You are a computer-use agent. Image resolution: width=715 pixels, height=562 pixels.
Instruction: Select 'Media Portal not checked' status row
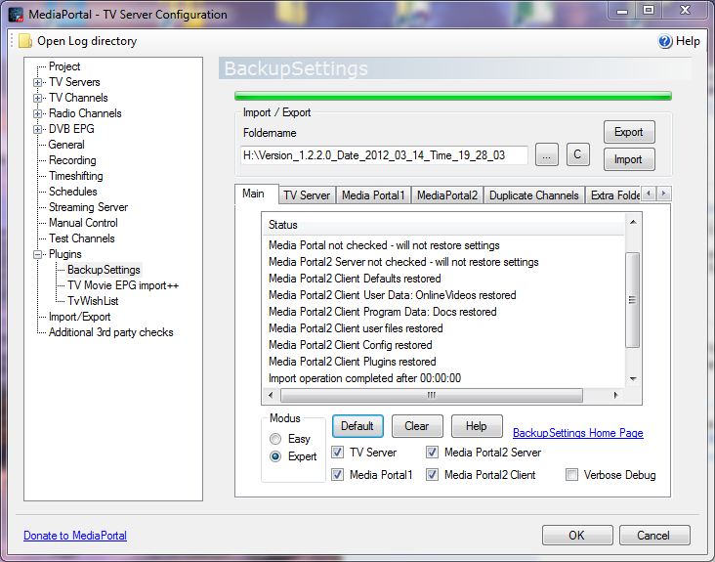click(x=384, y=245)
